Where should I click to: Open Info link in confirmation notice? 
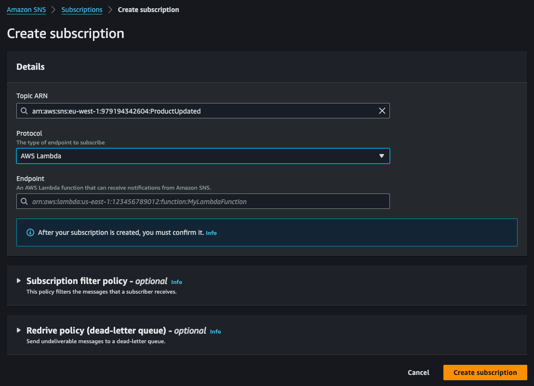point(211,233)
